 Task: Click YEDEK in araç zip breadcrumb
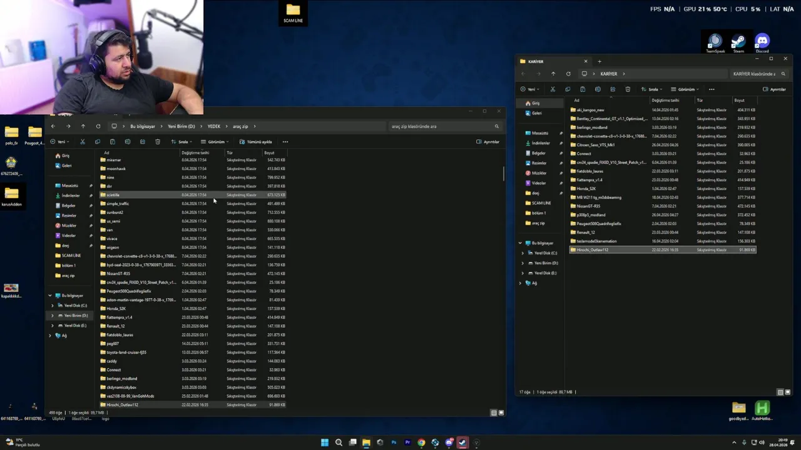(x=214, y=126)
